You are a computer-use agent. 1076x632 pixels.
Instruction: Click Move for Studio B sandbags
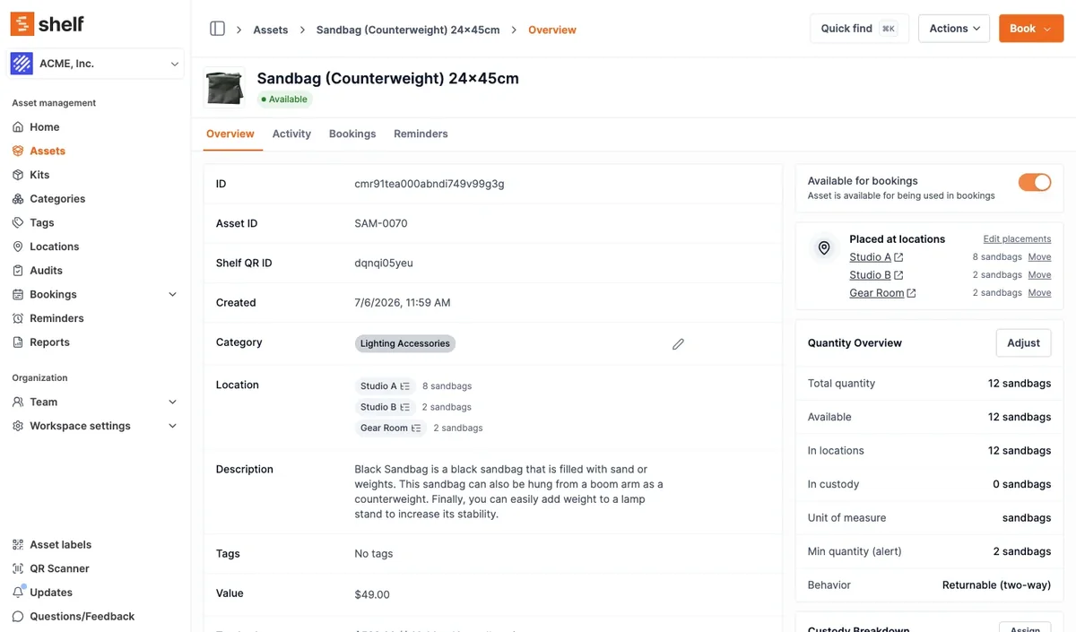(x=1039, y=275)
